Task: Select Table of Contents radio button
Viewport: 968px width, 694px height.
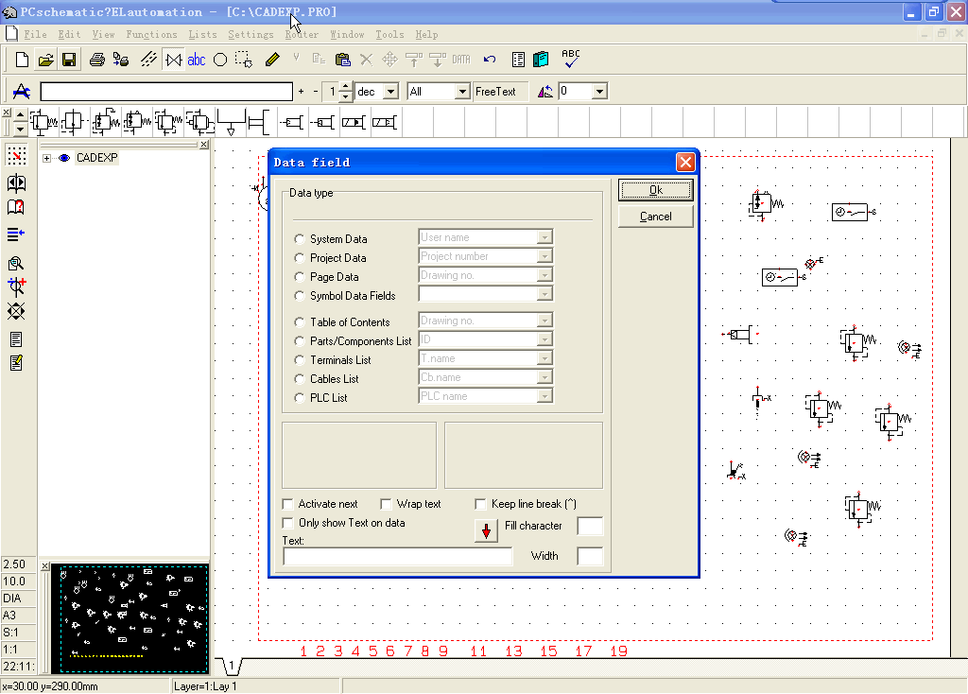Action: pos(300,322)
